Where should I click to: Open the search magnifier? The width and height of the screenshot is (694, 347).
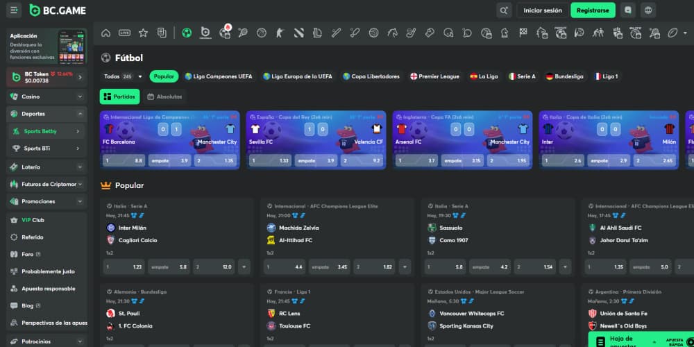504,10
